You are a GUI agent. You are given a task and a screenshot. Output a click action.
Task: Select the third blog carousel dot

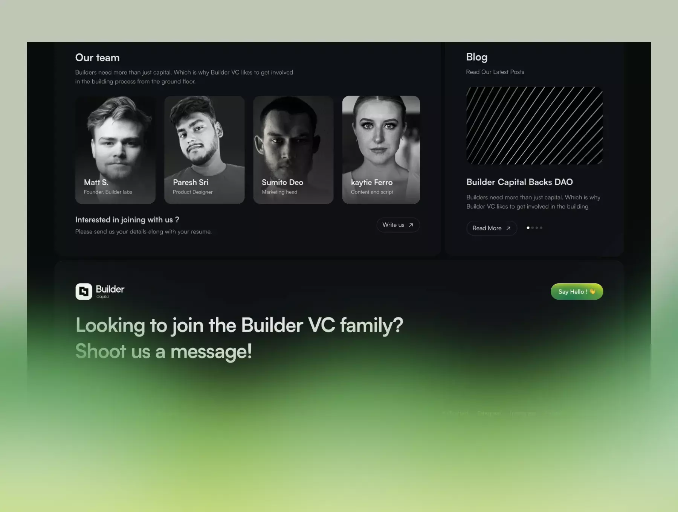537,228
